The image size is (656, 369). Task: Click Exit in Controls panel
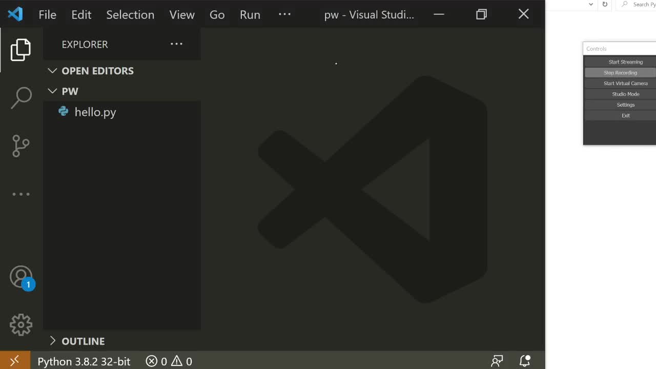[621, 116]
